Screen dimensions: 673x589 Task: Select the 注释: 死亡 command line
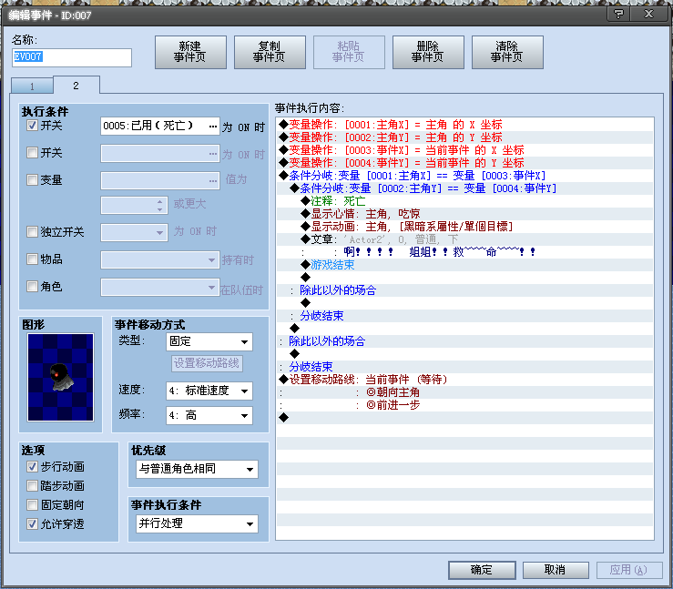click(464, 201)
